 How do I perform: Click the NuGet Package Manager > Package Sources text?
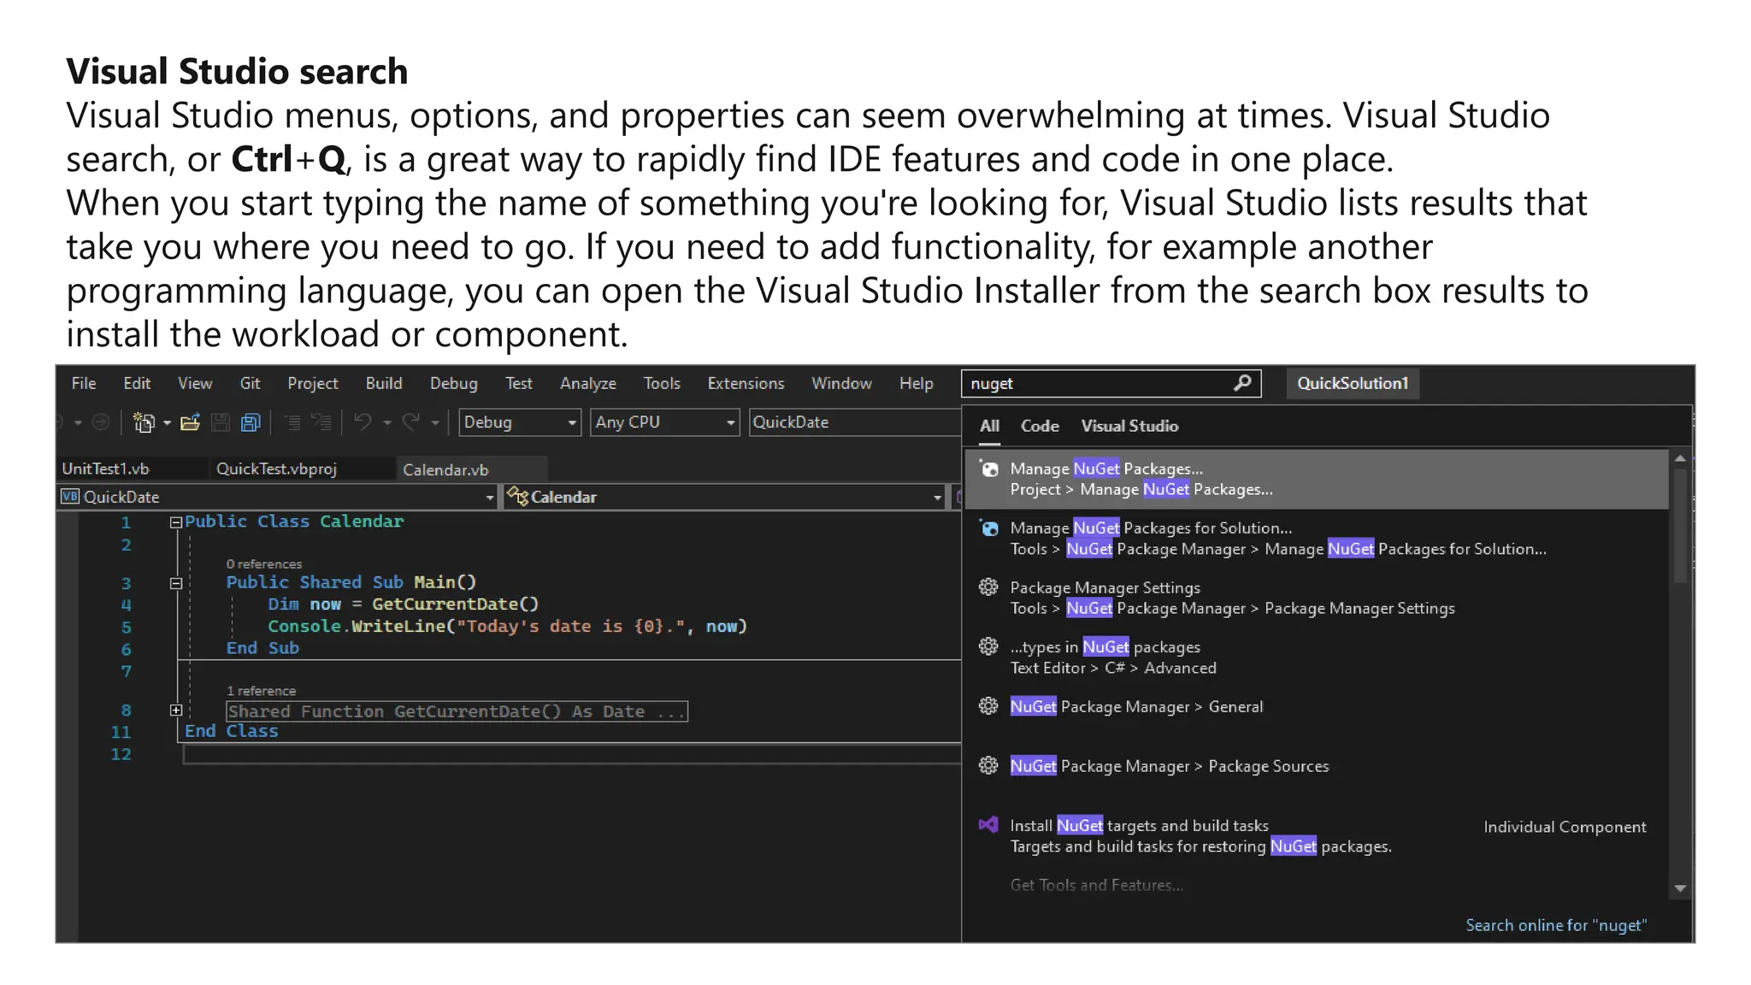(1170, 766)
